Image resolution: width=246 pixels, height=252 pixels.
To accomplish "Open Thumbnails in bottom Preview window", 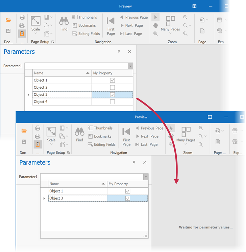I will tap(100, 128).
